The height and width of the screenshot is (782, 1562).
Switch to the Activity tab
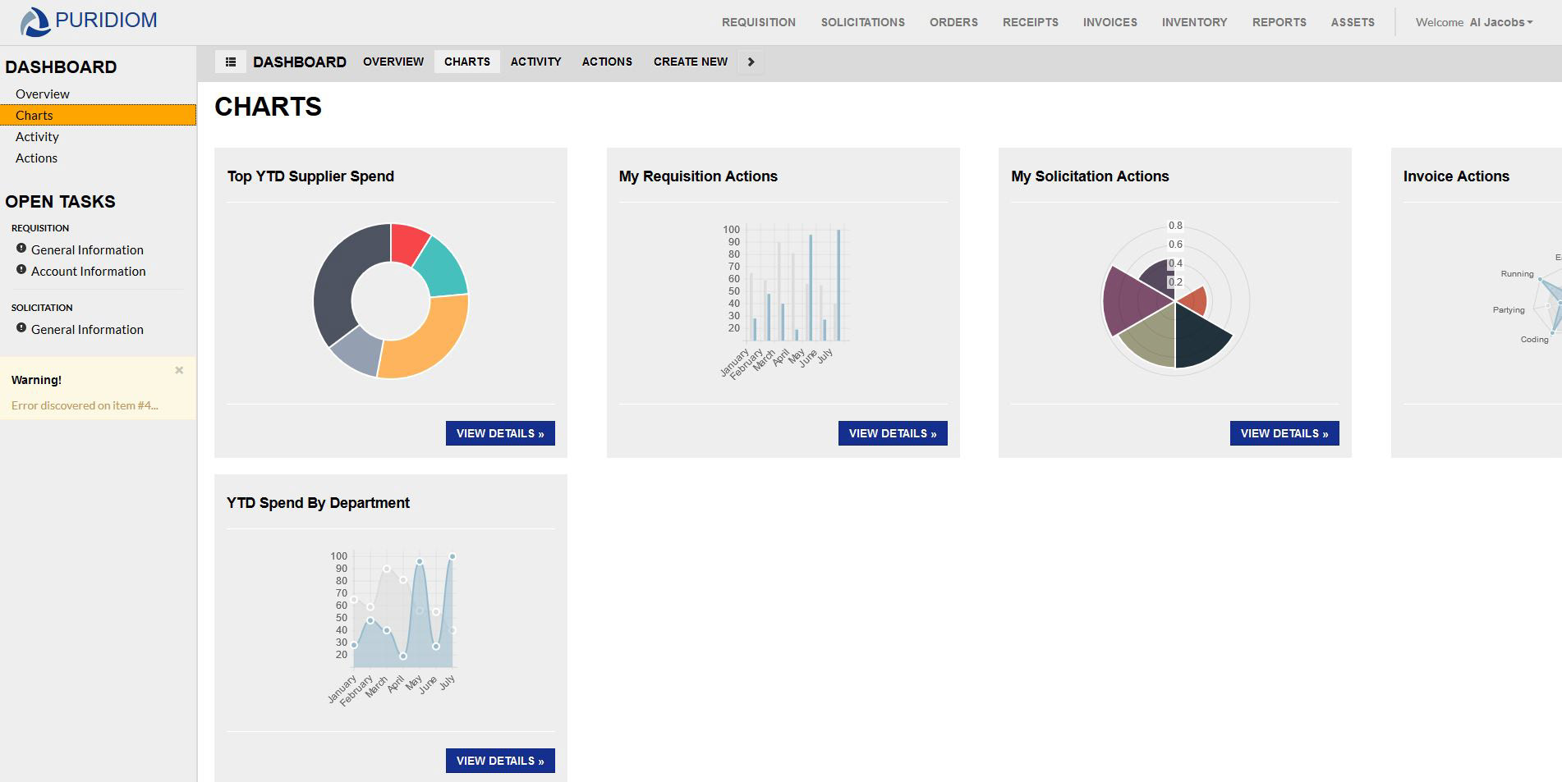pos(535,62)
